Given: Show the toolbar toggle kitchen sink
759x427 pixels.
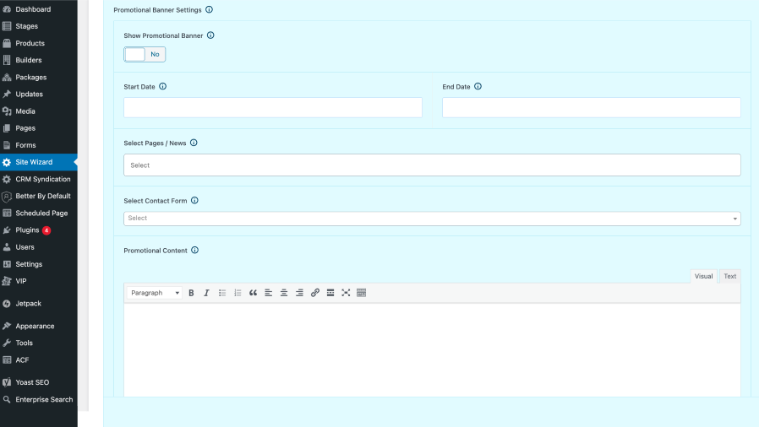Looking at the screenshot, I should 361,293.
